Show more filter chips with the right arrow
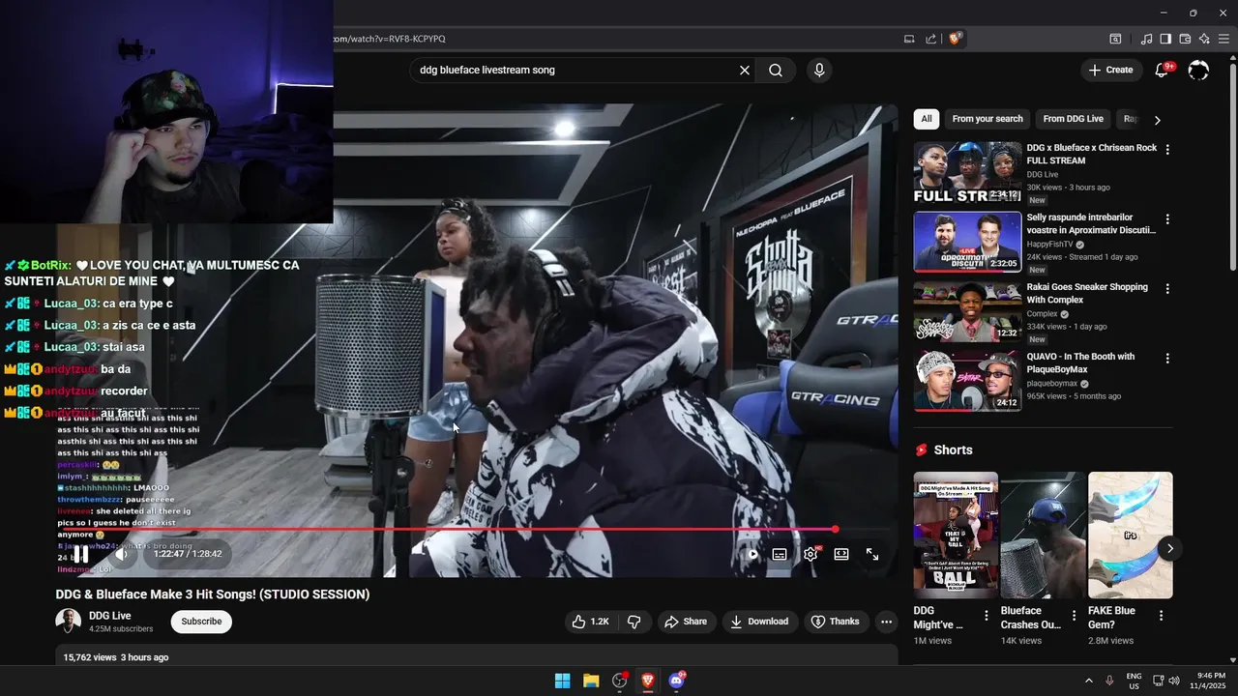Screen dimensions: 1238x696 coord(1157,120)
